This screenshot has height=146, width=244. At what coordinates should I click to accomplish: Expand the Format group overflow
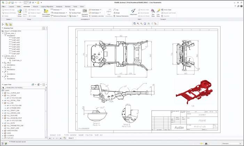tap(163, 19)
